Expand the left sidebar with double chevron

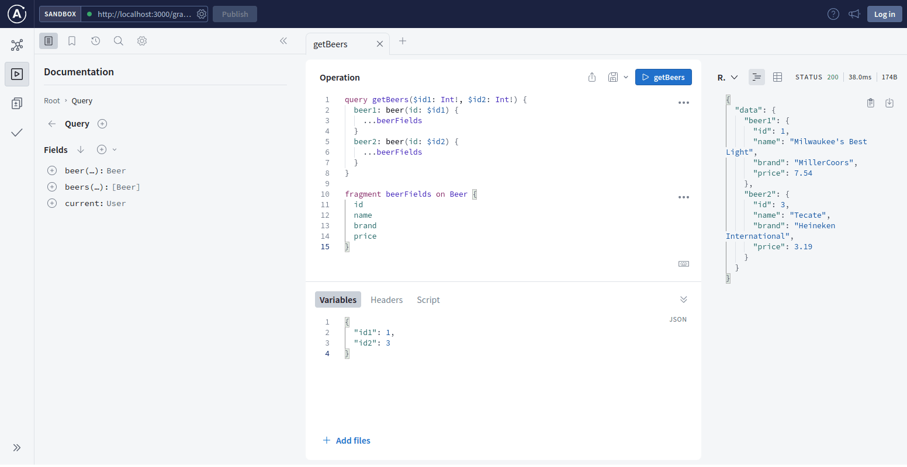coord(17,448)
